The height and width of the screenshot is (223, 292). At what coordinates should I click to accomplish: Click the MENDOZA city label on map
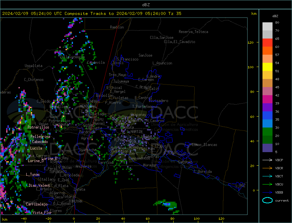[x=87, y=106]
